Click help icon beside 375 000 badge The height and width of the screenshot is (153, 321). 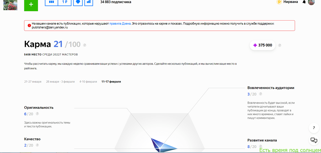(x=280, y=45)
